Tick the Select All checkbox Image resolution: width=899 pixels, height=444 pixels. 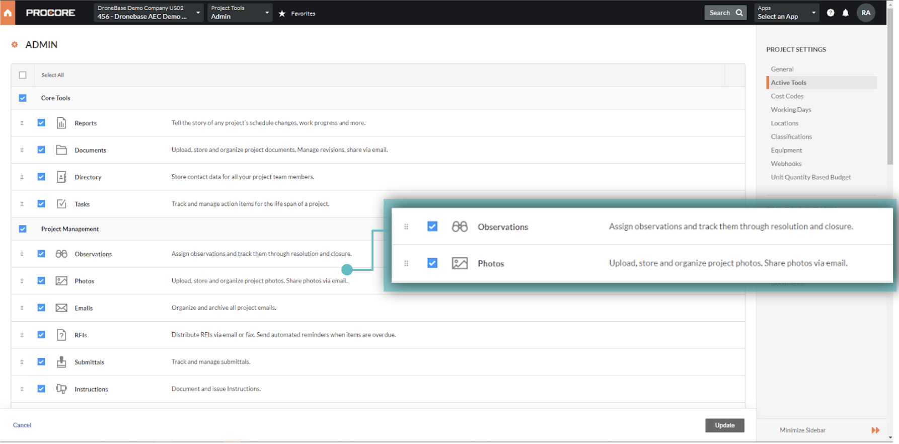[23, 75]
